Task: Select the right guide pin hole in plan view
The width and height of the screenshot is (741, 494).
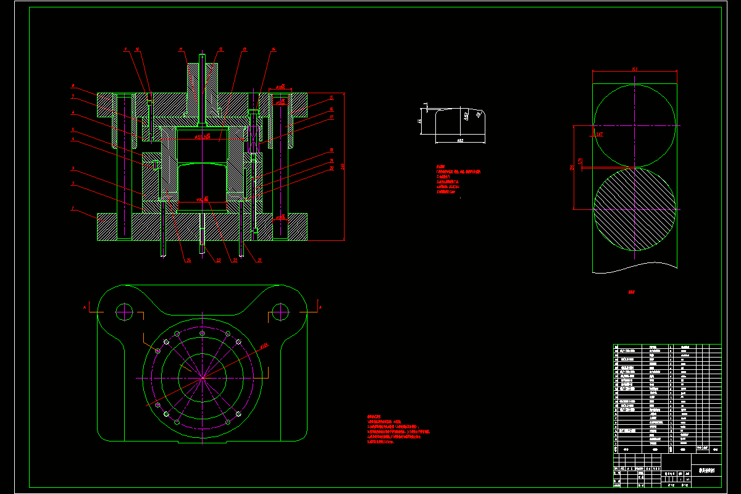Action: [281, 311]
